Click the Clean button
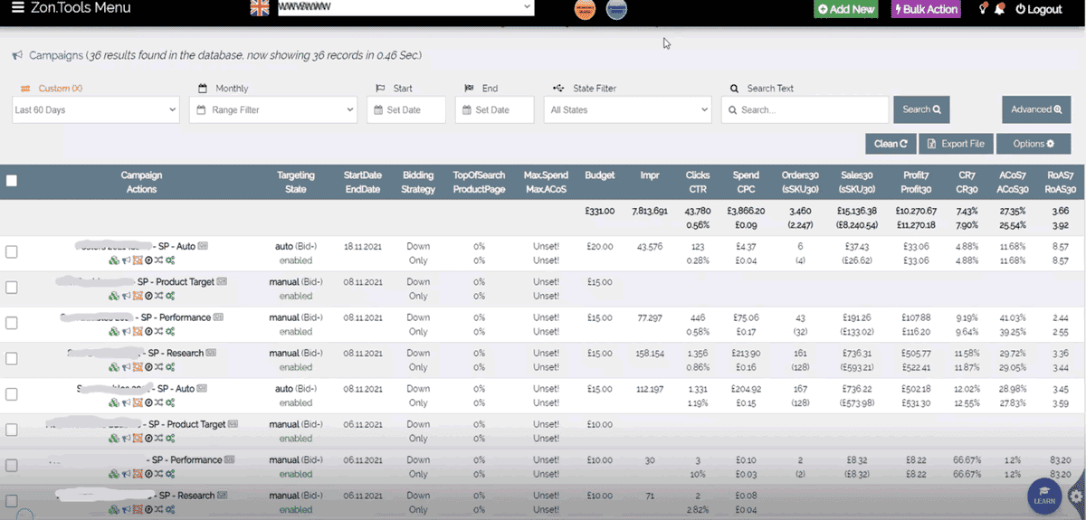The height and width of the screenshot is (520, 1086). [x=891, y=144]
